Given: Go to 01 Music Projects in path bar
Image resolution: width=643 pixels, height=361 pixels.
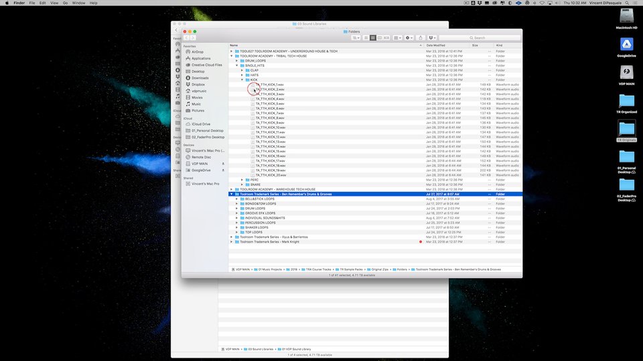Looking at the screenshot, I should click(268, 269).
